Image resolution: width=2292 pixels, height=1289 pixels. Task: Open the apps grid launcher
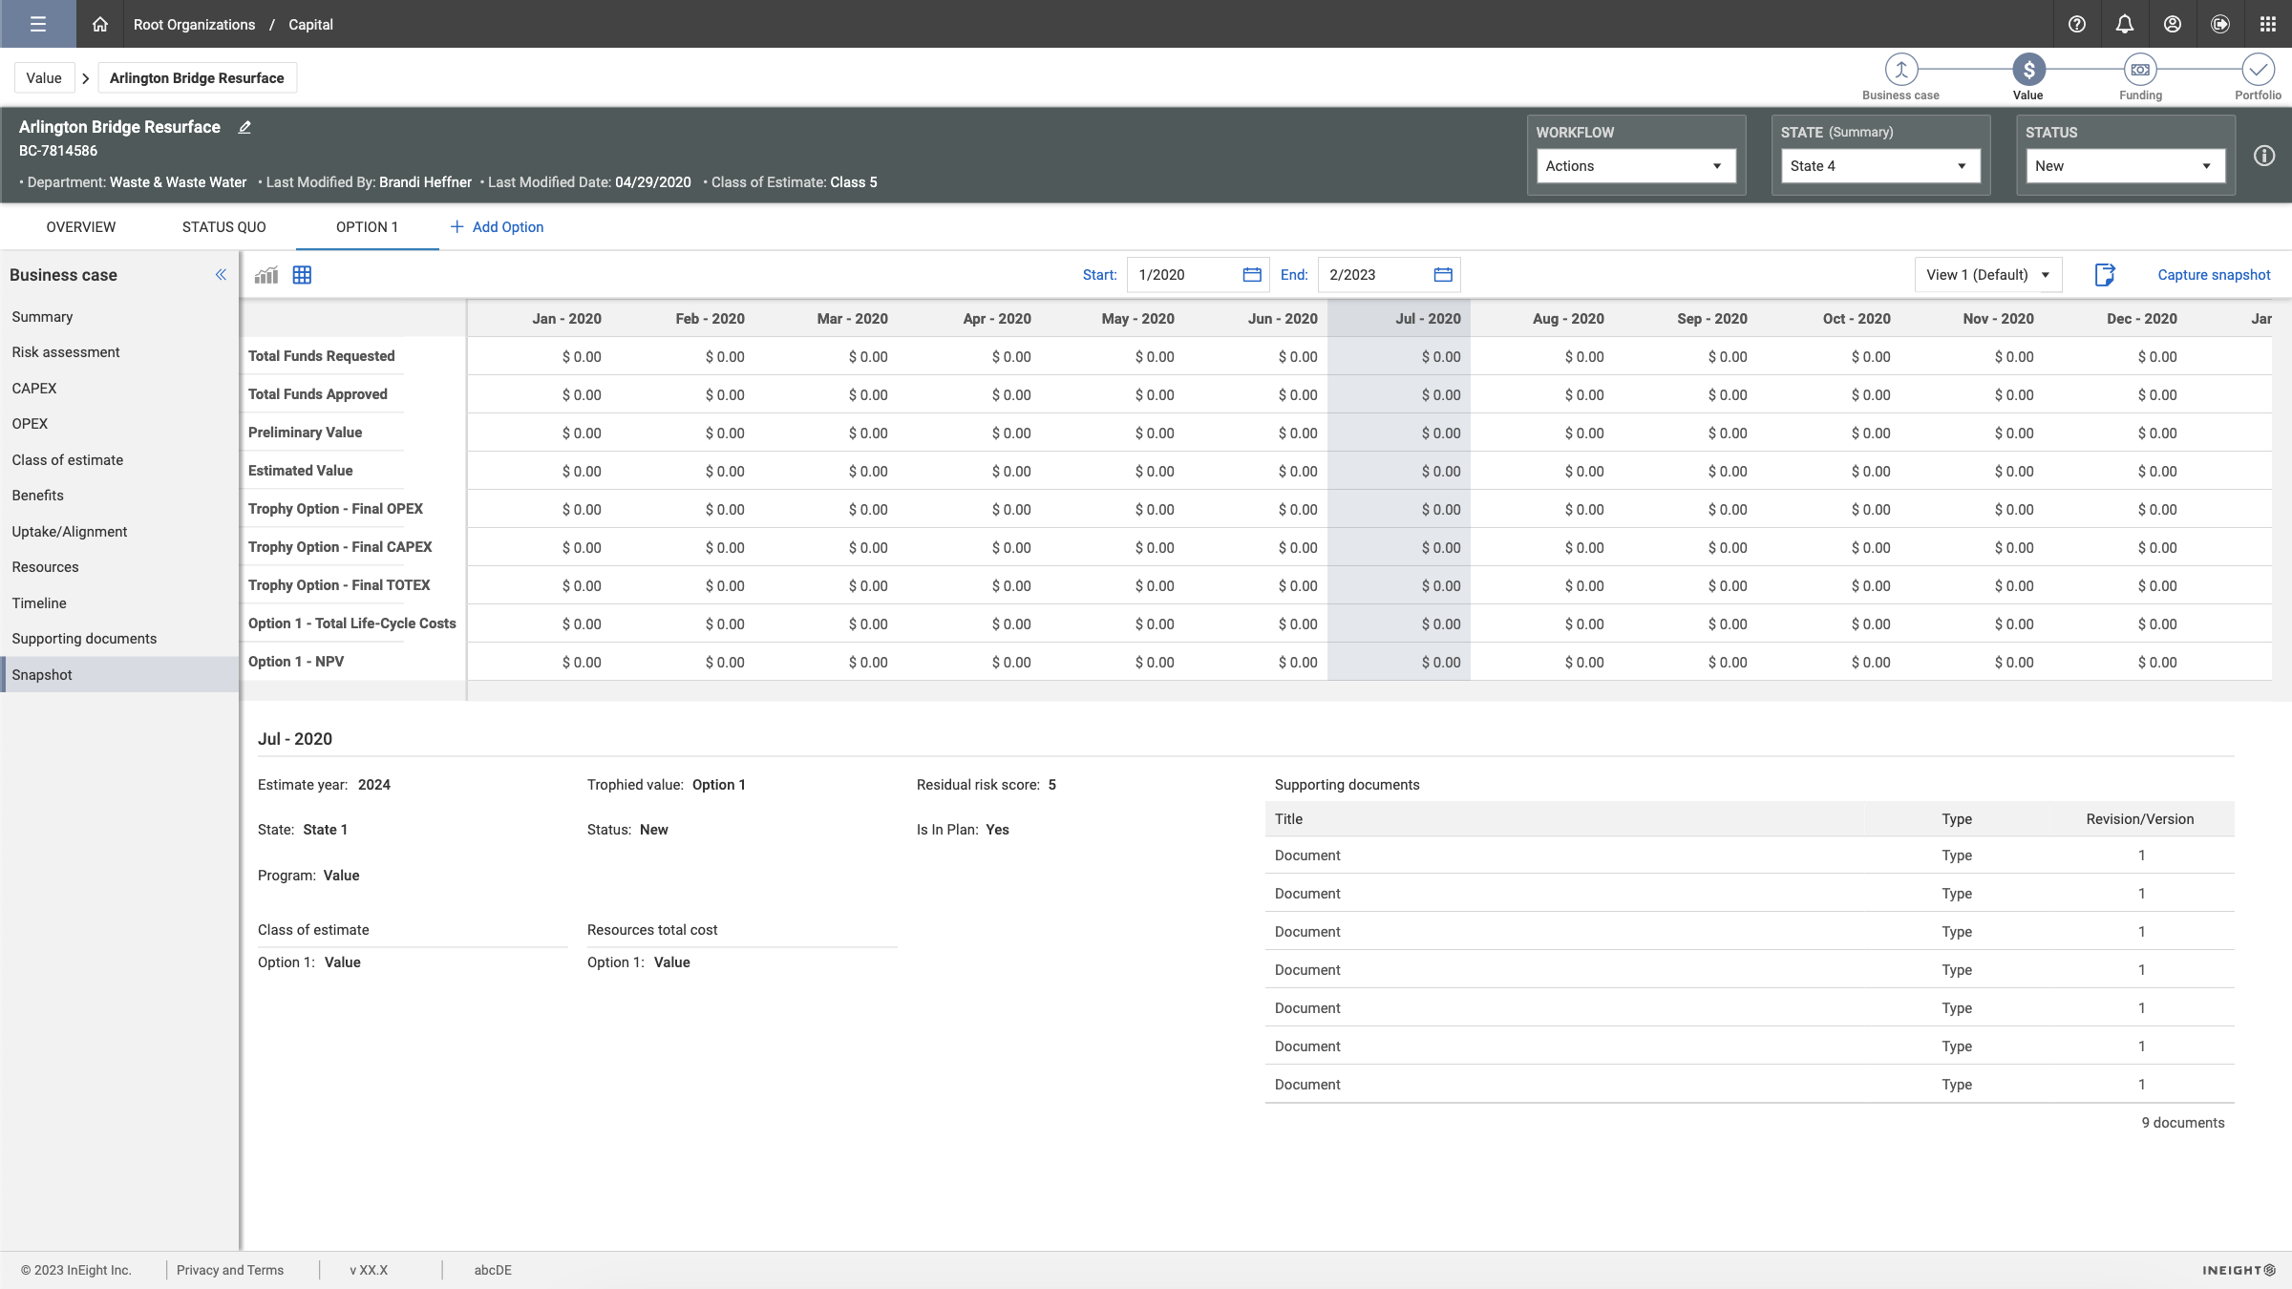pos(2268,24)
